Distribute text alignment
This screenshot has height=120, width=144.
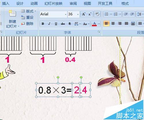(133, 24)
